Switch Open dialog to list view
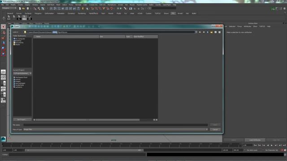287x161 pixels. coord(216,32)
